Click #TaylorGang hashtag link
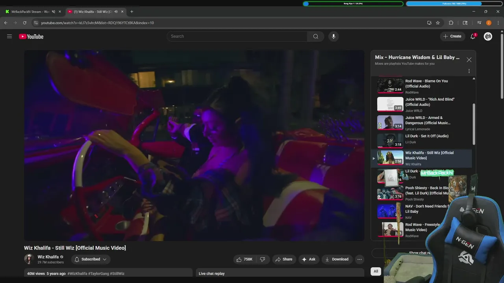 click(x=98, y=274)
